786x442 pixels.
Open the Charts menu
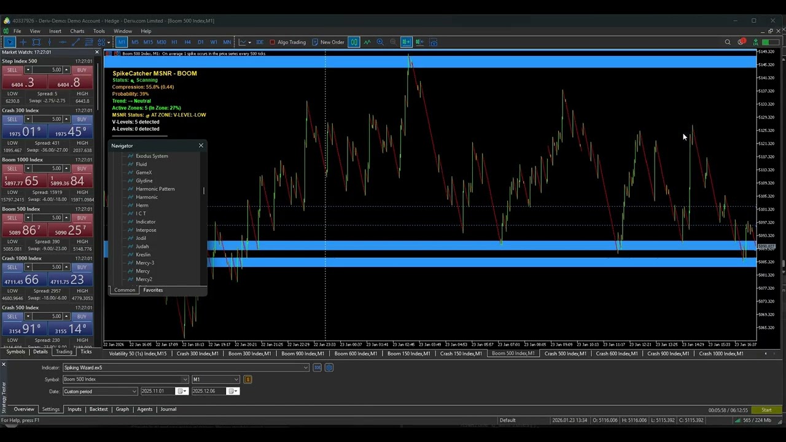coord(77,31)
